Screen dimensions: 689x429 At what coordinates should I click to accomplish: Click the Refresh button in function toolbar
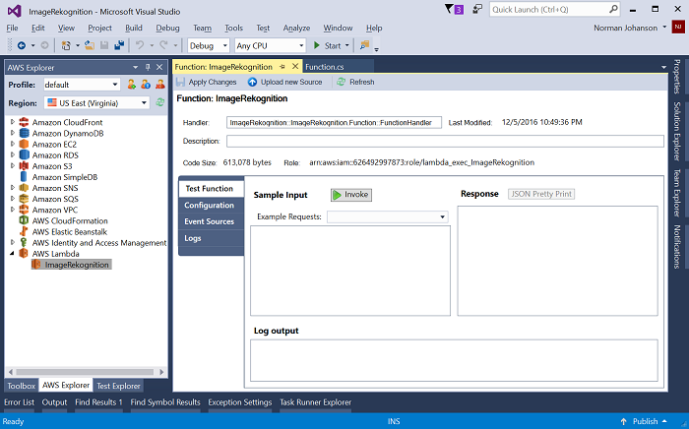[355, 82]
